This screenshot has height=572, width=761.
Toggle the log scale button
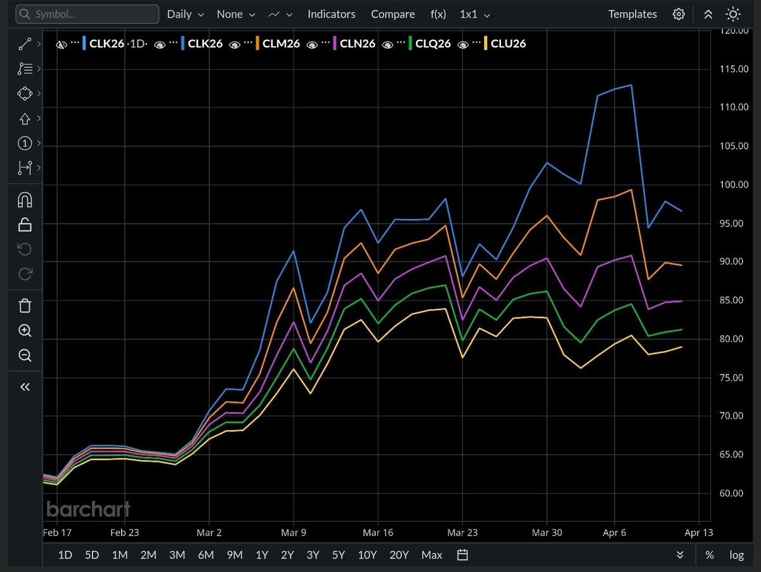(x=736, y=555)
